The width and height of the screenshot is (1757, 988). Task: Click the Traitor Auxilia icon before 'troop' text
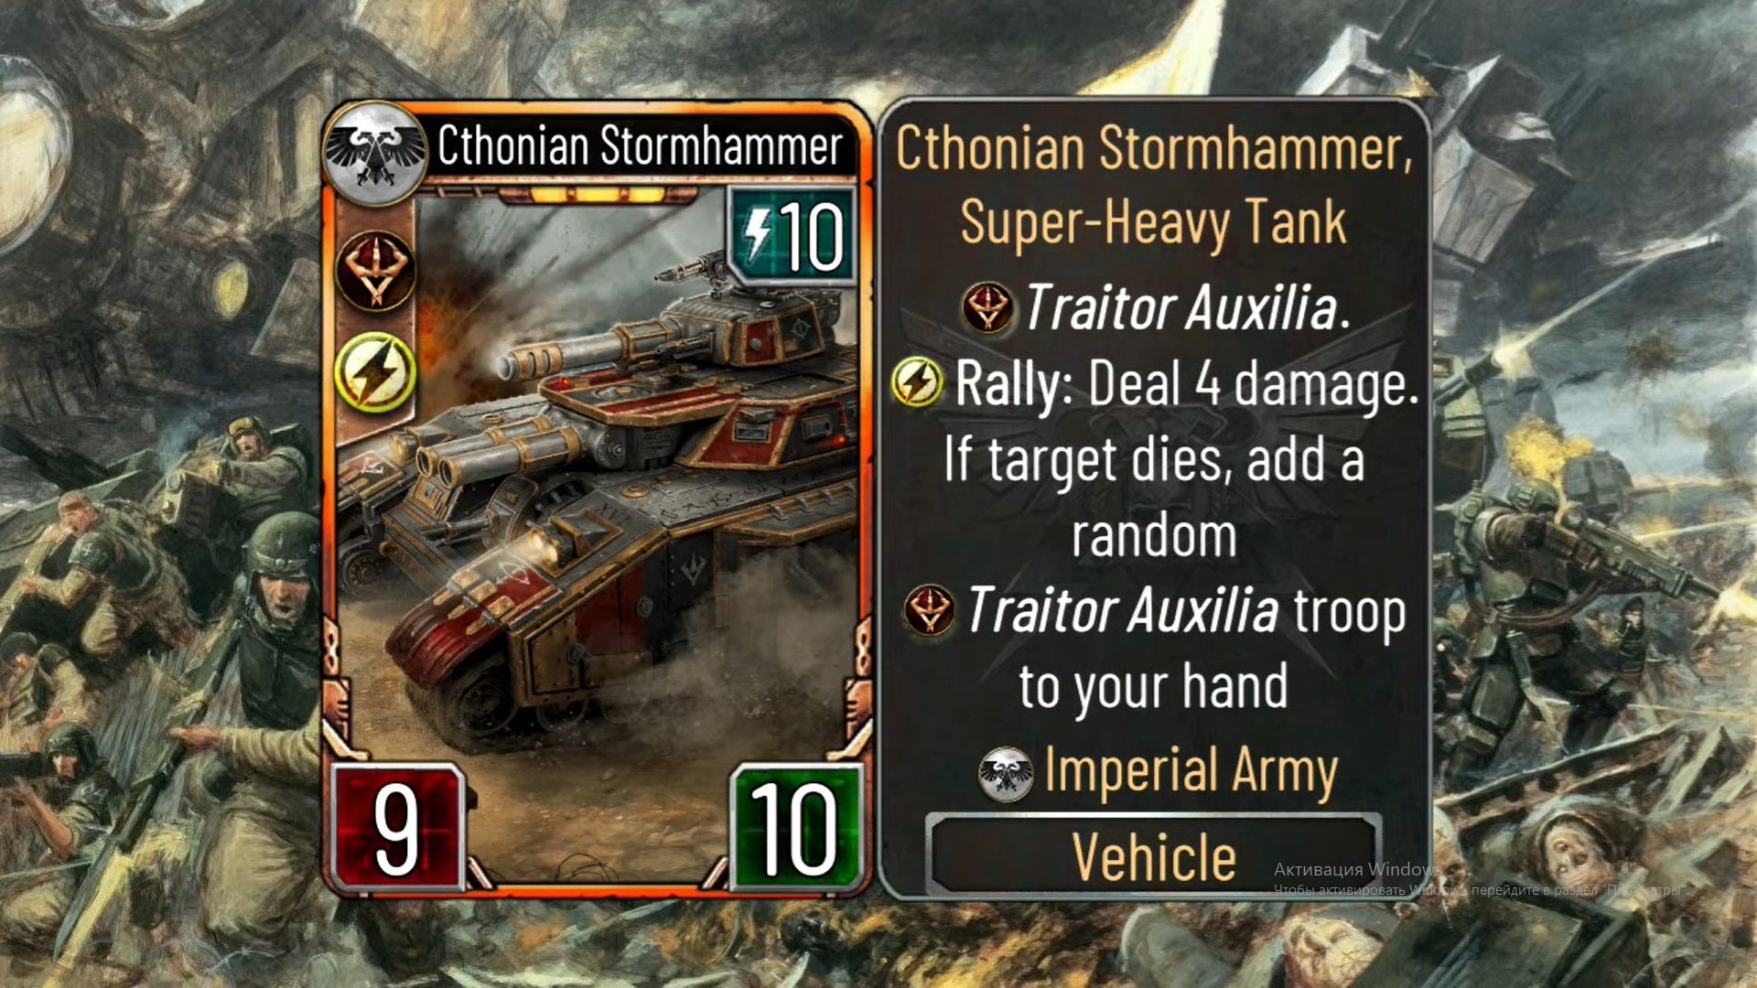(929, 610)
